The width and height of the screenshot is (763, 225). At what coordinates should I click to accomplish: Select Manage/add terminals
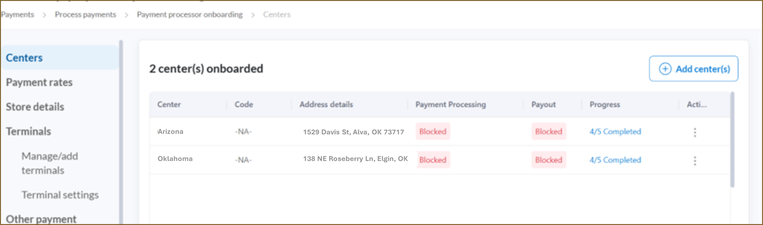50,163
